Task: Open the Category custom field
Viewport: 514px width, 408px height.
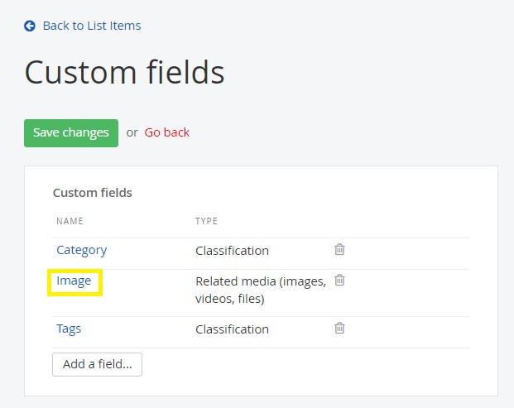Action: (x=82, y=251)
